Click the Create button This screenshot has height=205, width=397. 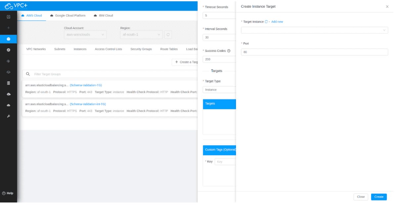379,197
